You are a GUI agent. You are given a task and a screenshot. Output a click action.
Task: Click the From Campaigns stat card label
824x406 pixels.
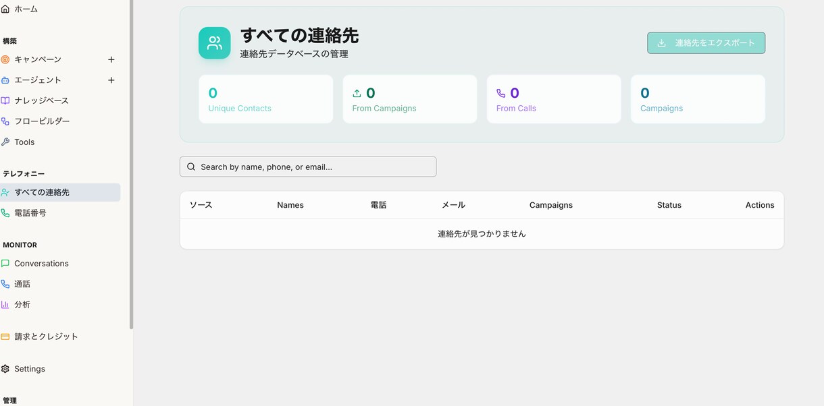[x=384, y=109]
